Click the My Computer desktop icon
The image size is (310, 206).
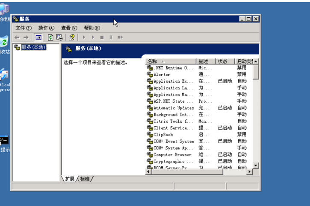(4, 9)
